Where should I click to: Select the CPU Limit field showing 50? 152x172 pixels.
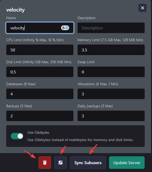point(40,50)
